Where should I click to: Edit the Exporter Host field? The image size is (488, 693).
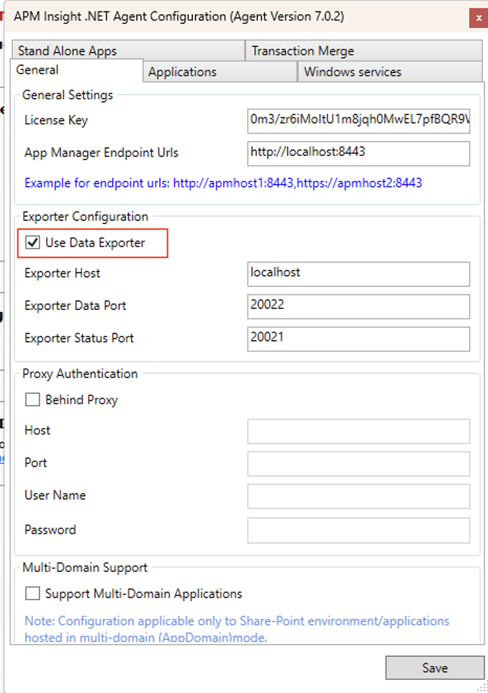tap(359, 274)
